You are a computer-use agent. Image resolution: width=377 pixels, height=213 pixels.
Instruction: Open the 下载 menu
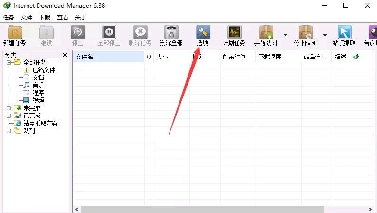[45, 17]
